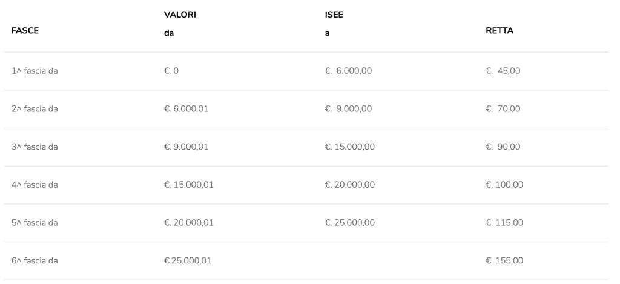Click the €. 9.000,01 starting value
This screenshot has width=620, height=284.
tap(186, 147)
